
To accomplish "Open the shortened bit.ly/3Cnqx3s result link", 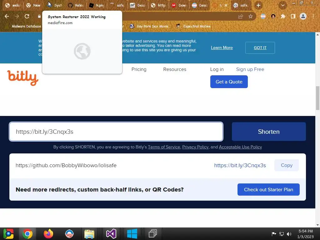I will click(x=240, y=165).
